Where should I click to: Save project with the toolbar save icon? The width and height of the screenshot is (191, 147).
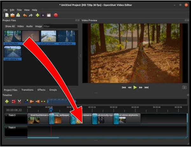click(18, 15)
